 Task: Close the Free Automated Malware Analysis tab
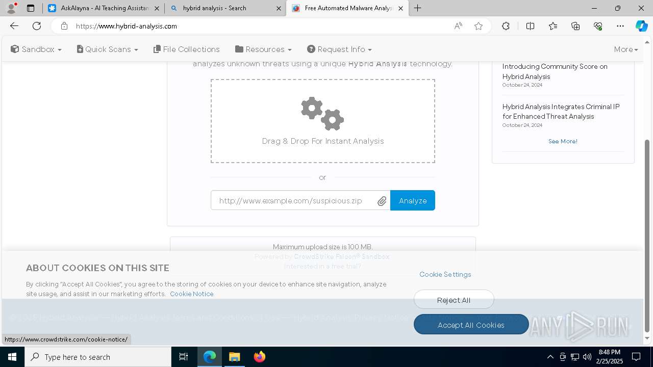[400, 8]
